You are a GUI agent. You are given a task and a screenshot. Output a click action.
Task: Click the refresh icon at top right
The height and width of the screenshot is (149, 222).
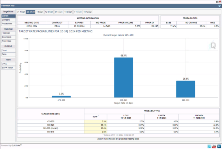click(x=217, y=2)
